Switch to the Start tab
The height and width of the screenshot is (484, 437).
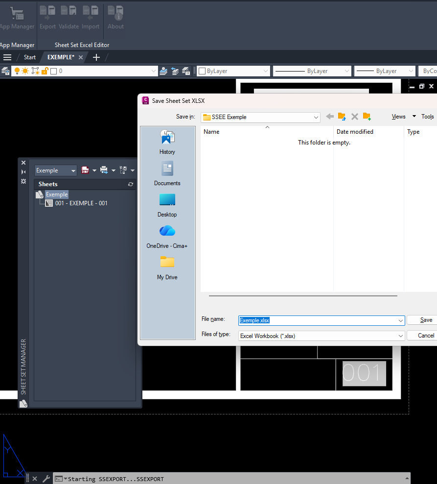29,57
